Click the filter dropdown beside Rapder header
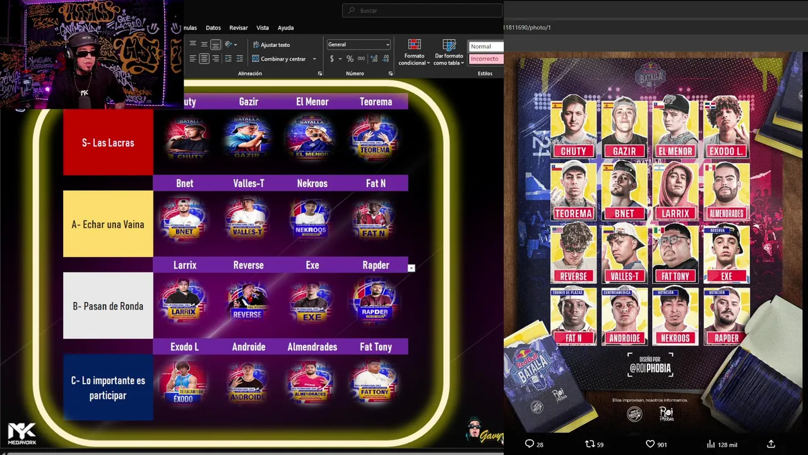Viewport: 808px width, 455px height. point(412,268)
